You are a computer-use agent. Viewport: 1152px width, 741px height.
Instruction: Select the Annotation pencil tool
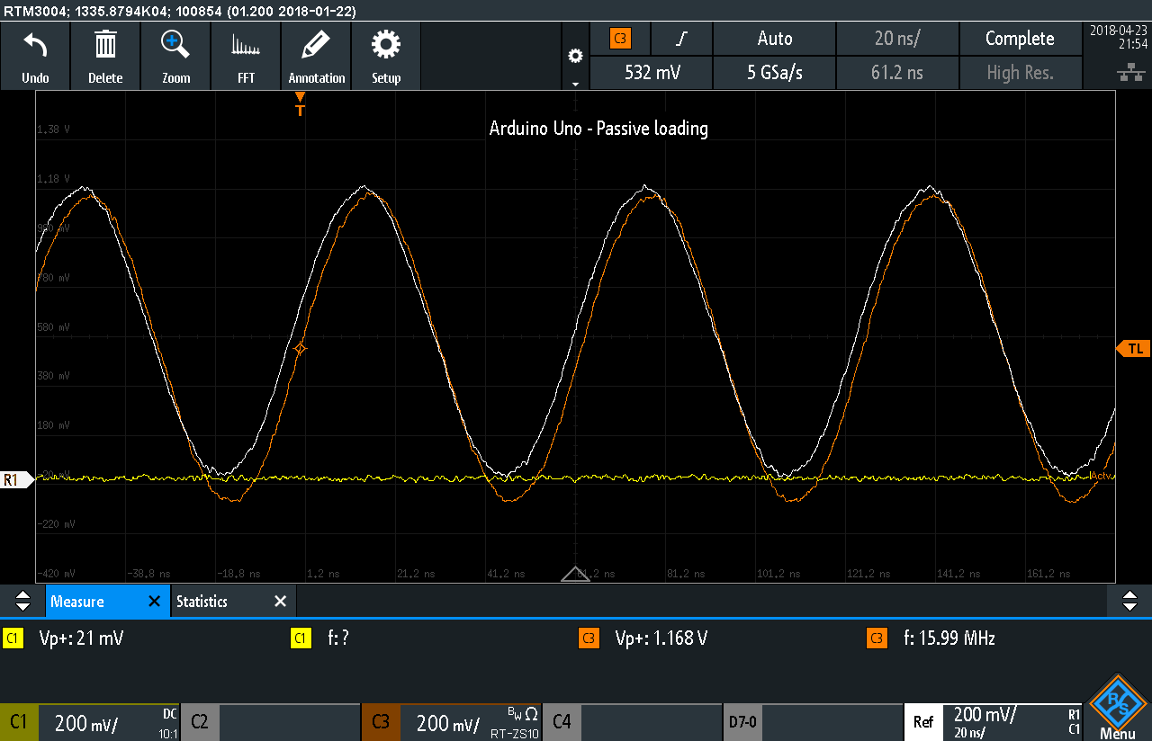pos(316,56)
